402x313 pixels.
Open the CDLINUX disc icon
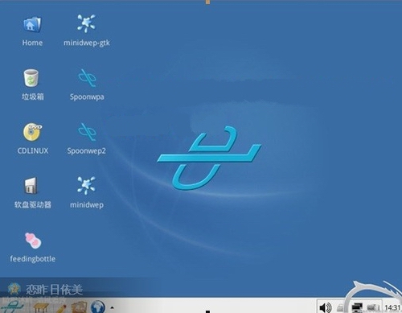tap(32, 132)
